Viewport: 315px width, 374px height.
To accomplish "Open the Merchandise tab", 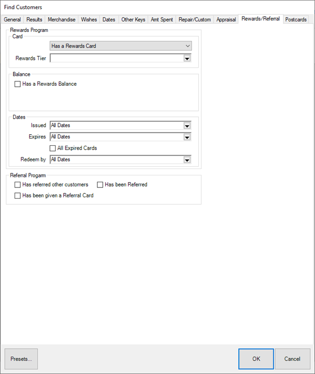I will coord(62,20).
